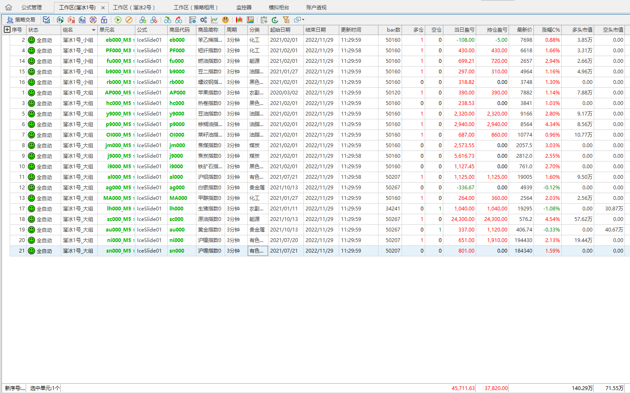Click the gear settings icon in toolbar
This screenshot has width=630, height=393.
[204, 20]
